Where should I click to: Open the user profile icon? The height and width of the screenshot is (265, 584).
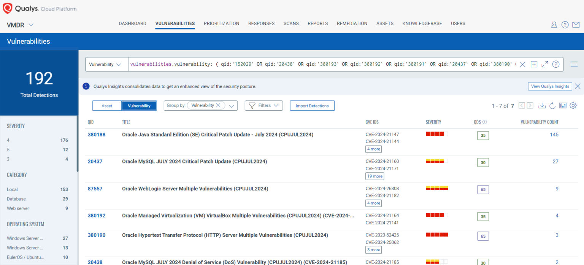point(554,24)
